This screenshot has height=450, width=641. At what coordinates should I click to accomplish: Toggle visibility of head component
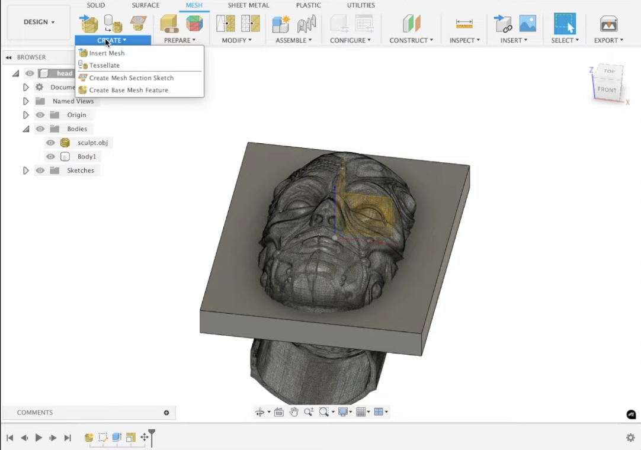pos(30,73)
